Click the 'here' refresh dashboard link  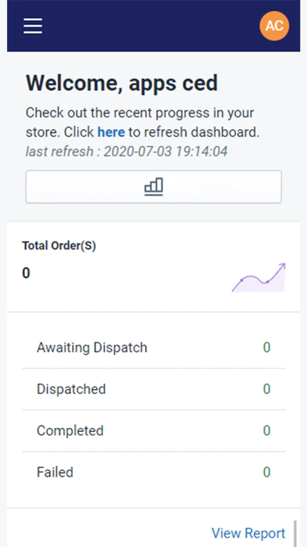[111, 132]
